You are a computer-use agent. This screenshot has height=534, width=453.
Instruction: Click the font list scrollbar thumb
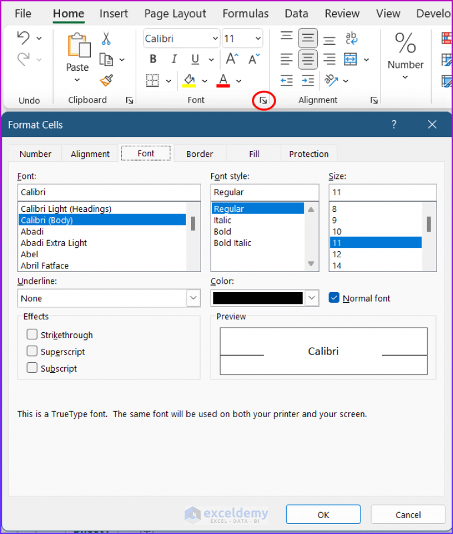point(193,224)
